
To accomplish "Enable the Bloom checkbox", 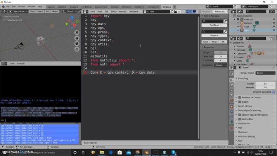I will coord(239,102).
